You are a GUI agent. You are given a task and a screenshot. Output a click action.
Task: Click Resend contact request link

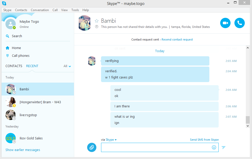tap(177, 39)
